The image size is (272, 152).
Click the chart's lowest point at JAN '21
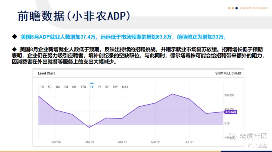point(89,128)
